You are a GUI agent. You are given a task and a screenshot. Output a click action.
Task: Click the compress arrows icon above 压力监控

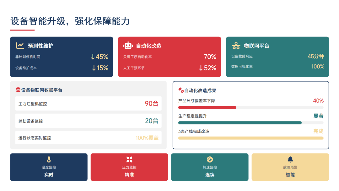coord(129,160)
